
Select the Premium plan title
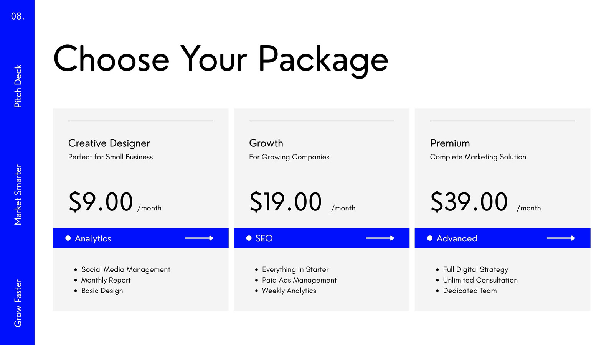click(450, 143)
